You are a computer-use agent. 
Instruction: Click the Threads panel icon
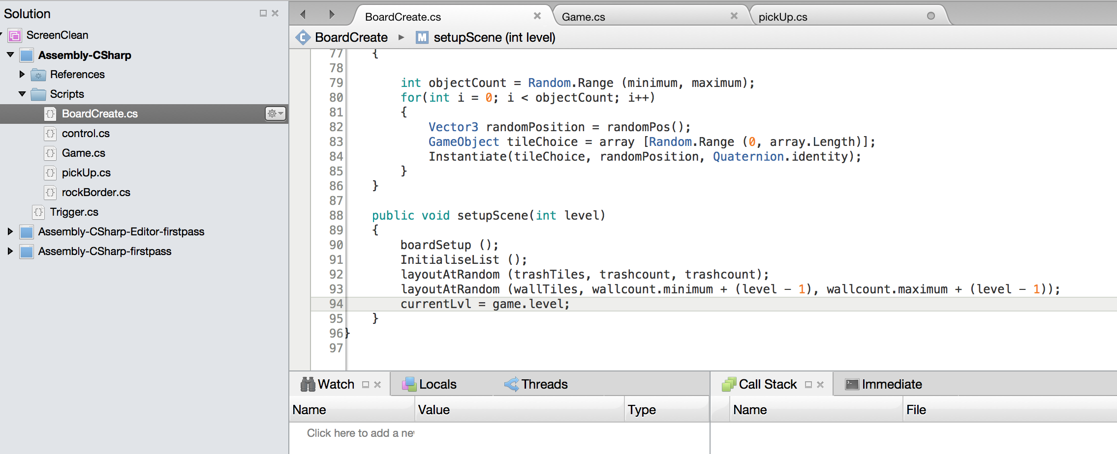512,384
